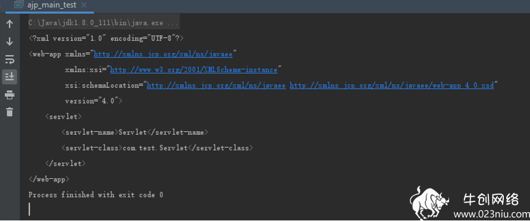Screen dimensions: 530x221
Task: Click the com.test.Servlet servlet-class line
Action: [157, 148]
